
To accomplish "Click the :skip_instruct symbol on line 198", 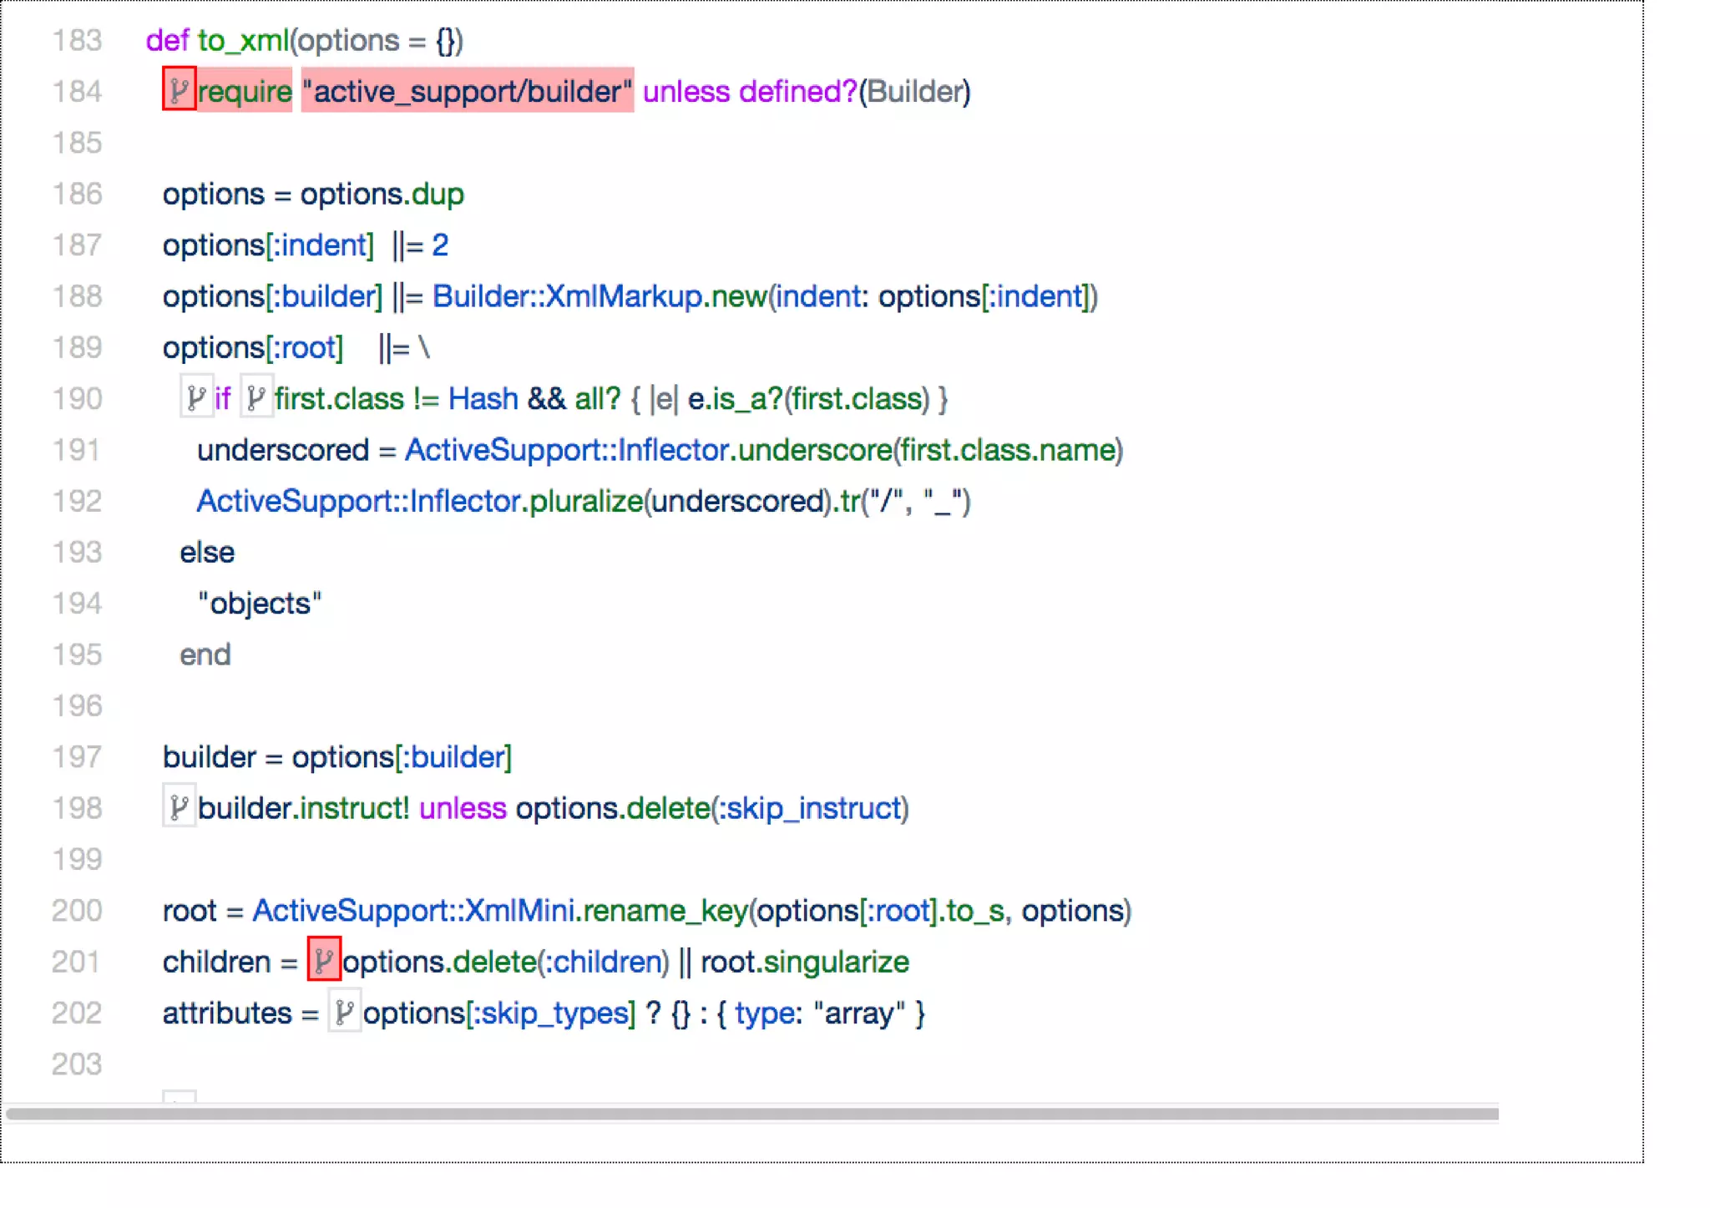I will 809,808.
